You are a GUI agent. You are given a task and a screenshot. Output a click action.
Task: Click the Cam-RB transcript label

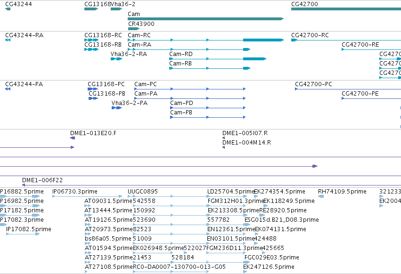pos(180,64)
